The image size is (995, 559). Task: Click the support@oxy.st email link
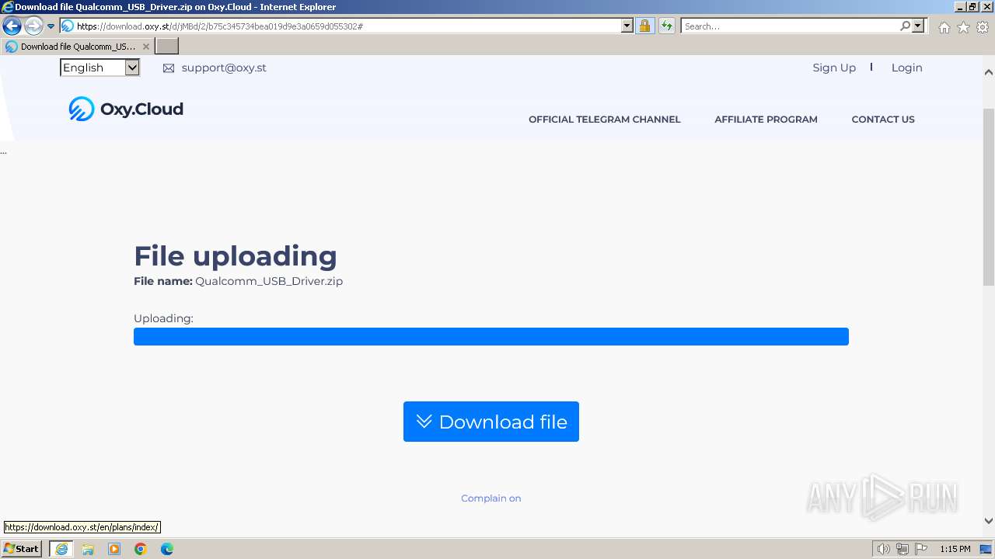[224, 68]
